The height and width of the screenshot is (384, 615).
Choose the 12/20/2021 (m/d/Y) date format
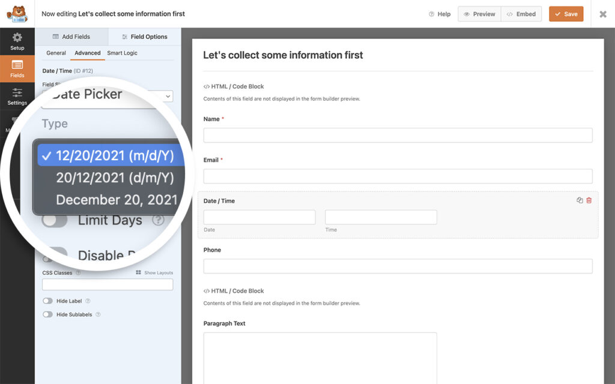pyautogui.click(x=111, y=155)
